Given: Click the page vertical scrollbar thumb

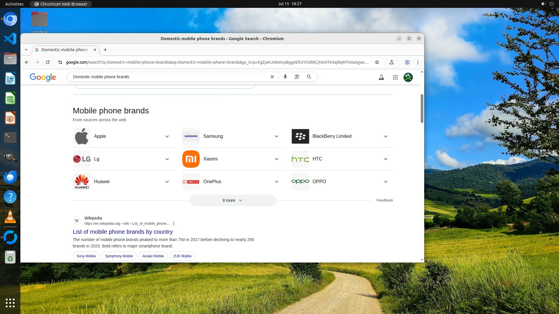Looking at the screenshot, I should click(422, 108).
